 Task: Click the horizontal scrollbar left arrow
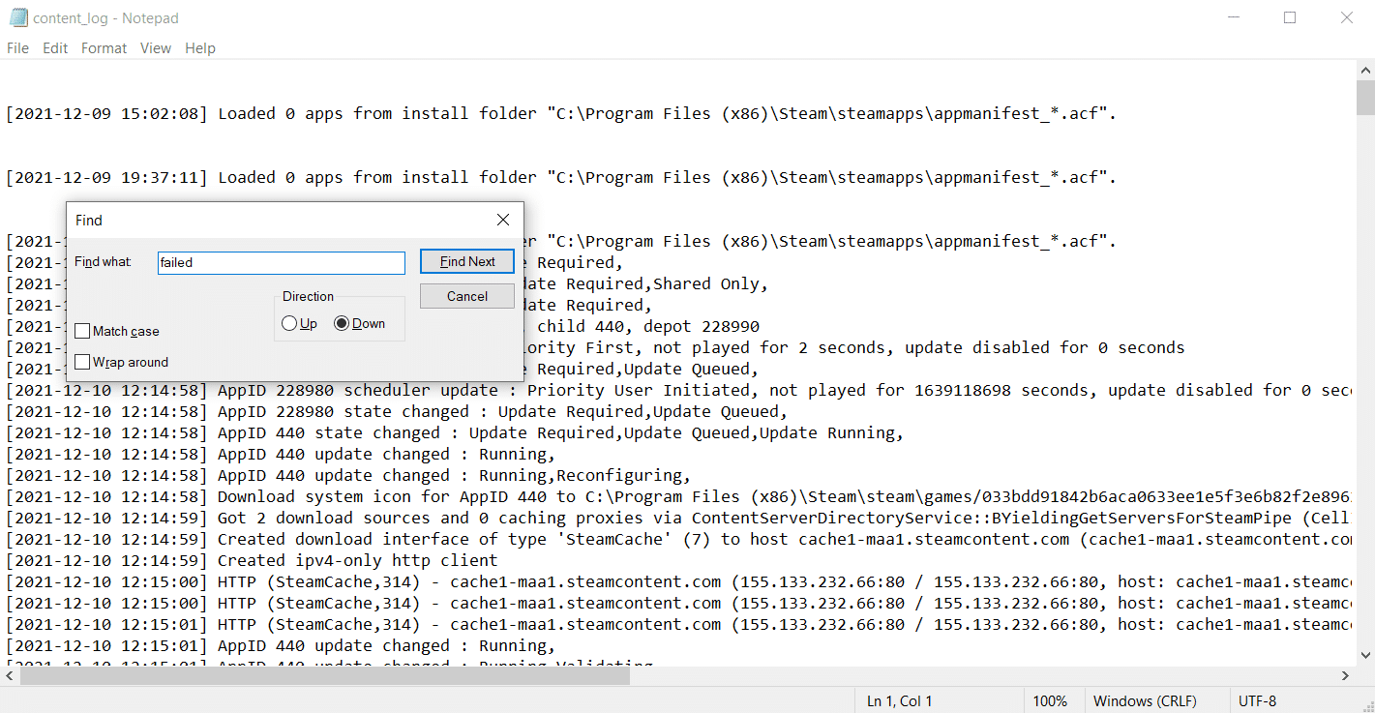[x=9, y=676]
